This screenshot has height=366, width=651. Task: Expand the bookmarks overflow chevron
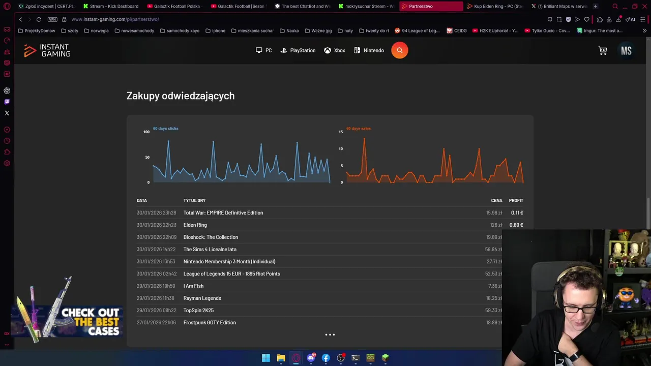click(644, 30)
